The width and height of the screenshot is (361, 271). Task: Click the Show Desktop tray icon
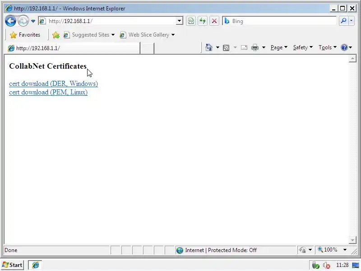(356, 265)
